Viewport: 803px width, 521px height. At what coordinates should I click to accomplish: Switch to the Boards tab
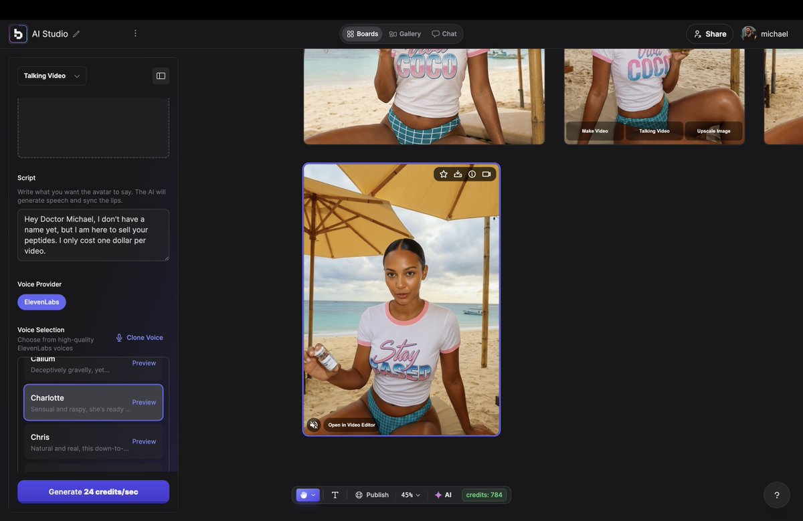point(362,34)
